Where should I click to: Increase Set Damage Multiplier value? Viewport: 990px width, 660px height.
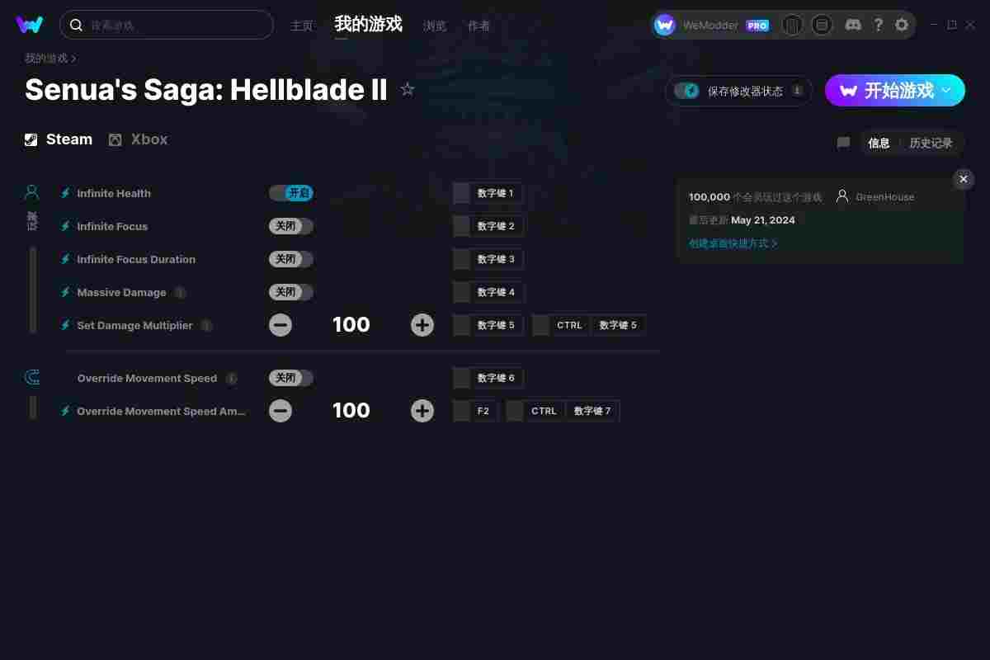click(x=422, y=325)
